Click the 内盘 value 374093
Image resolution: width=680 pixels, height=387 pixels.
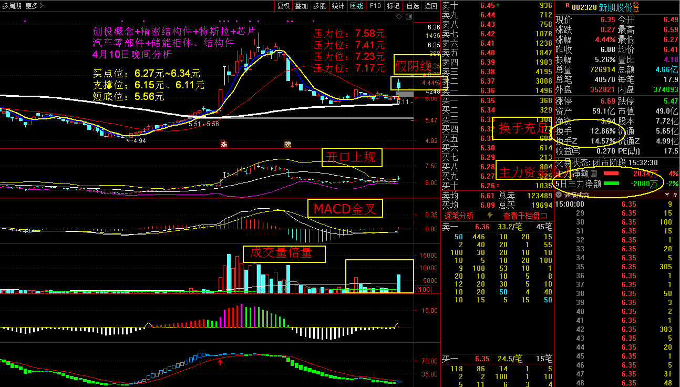click(665, 90)
